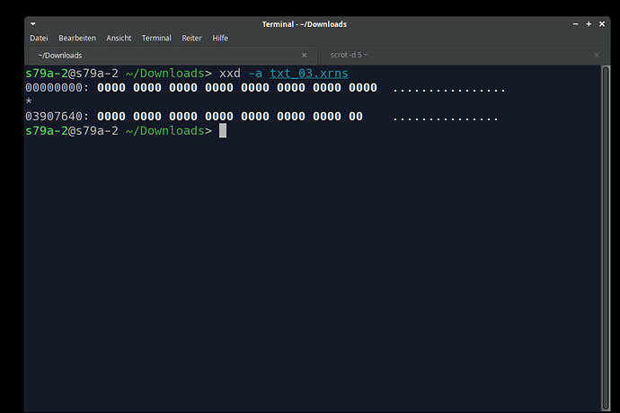
Task: Click the underlined txt_03.xrns filename
Action: point(308,74)
